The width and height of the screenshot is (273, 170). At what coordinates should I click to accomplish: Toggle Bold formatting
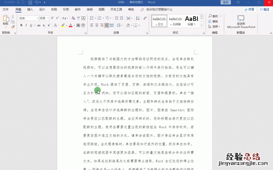click(x=21, y=25)
